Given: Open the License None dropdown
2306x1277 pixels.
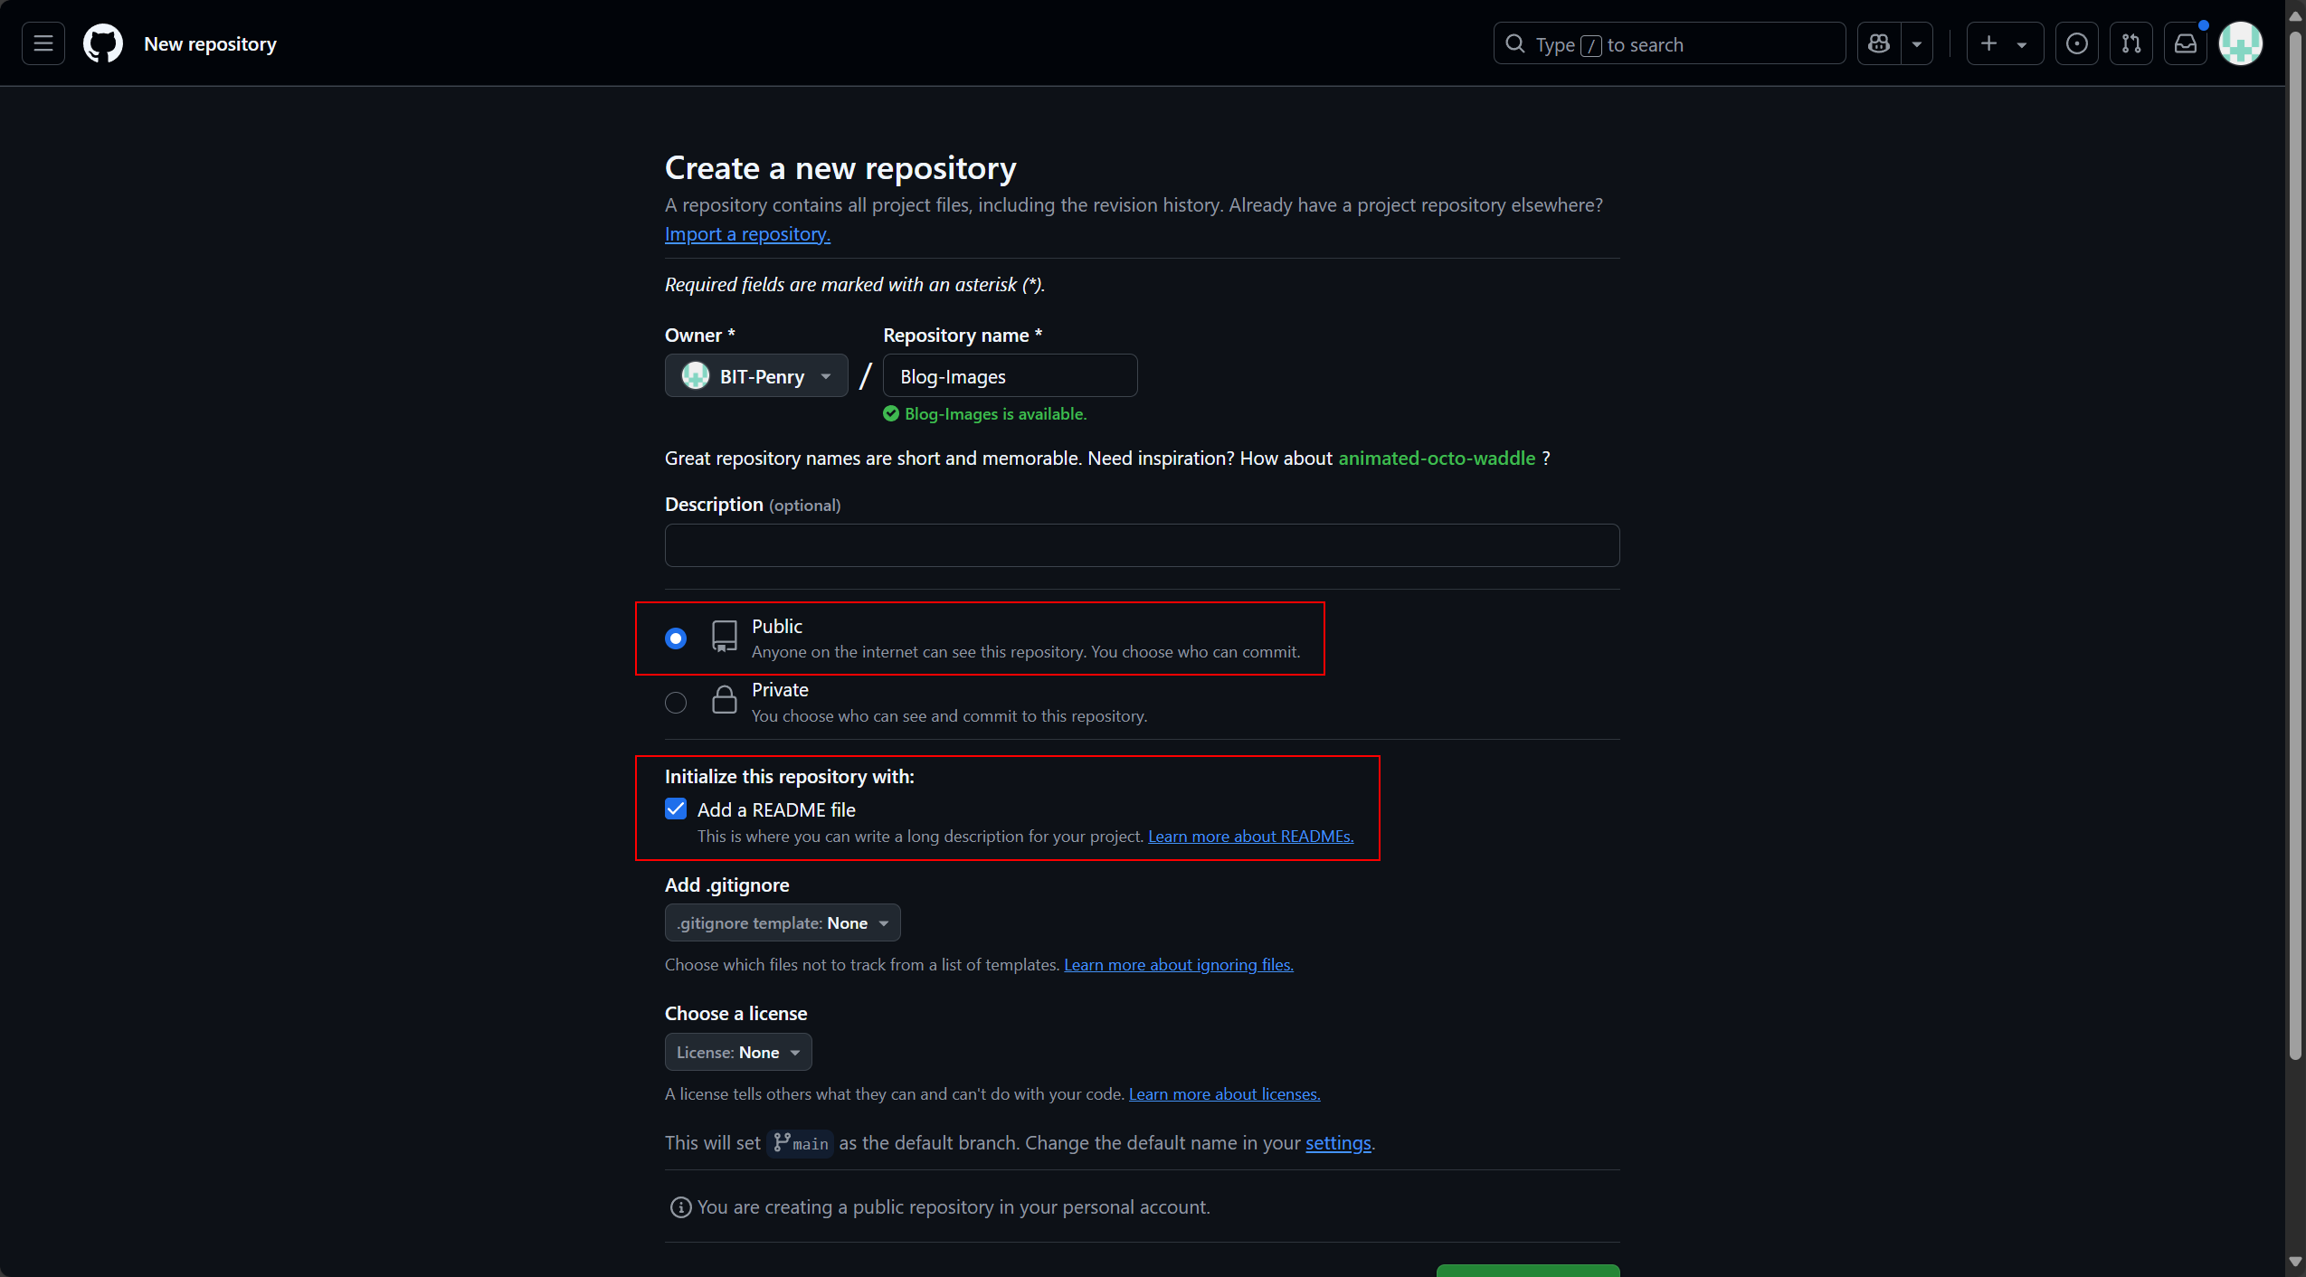Looking at the screenshot, I should pos(738,1052).
